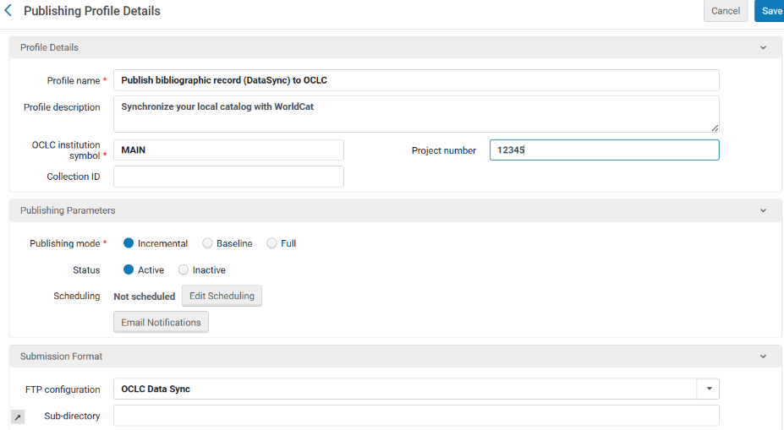Click the Project number field
This screenshot has width=784, height=430.
click(x=604, y=150)
